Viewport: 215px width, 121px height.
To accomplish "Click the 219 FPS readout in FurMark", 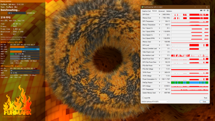I will 5,18.
